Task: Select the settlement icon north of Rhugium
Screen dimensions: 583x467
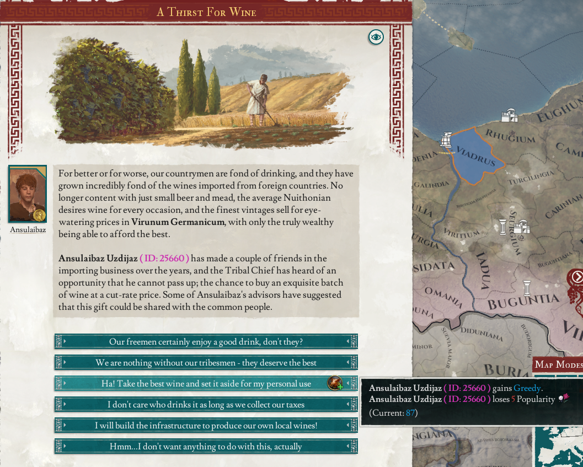Action: point(509,116)
